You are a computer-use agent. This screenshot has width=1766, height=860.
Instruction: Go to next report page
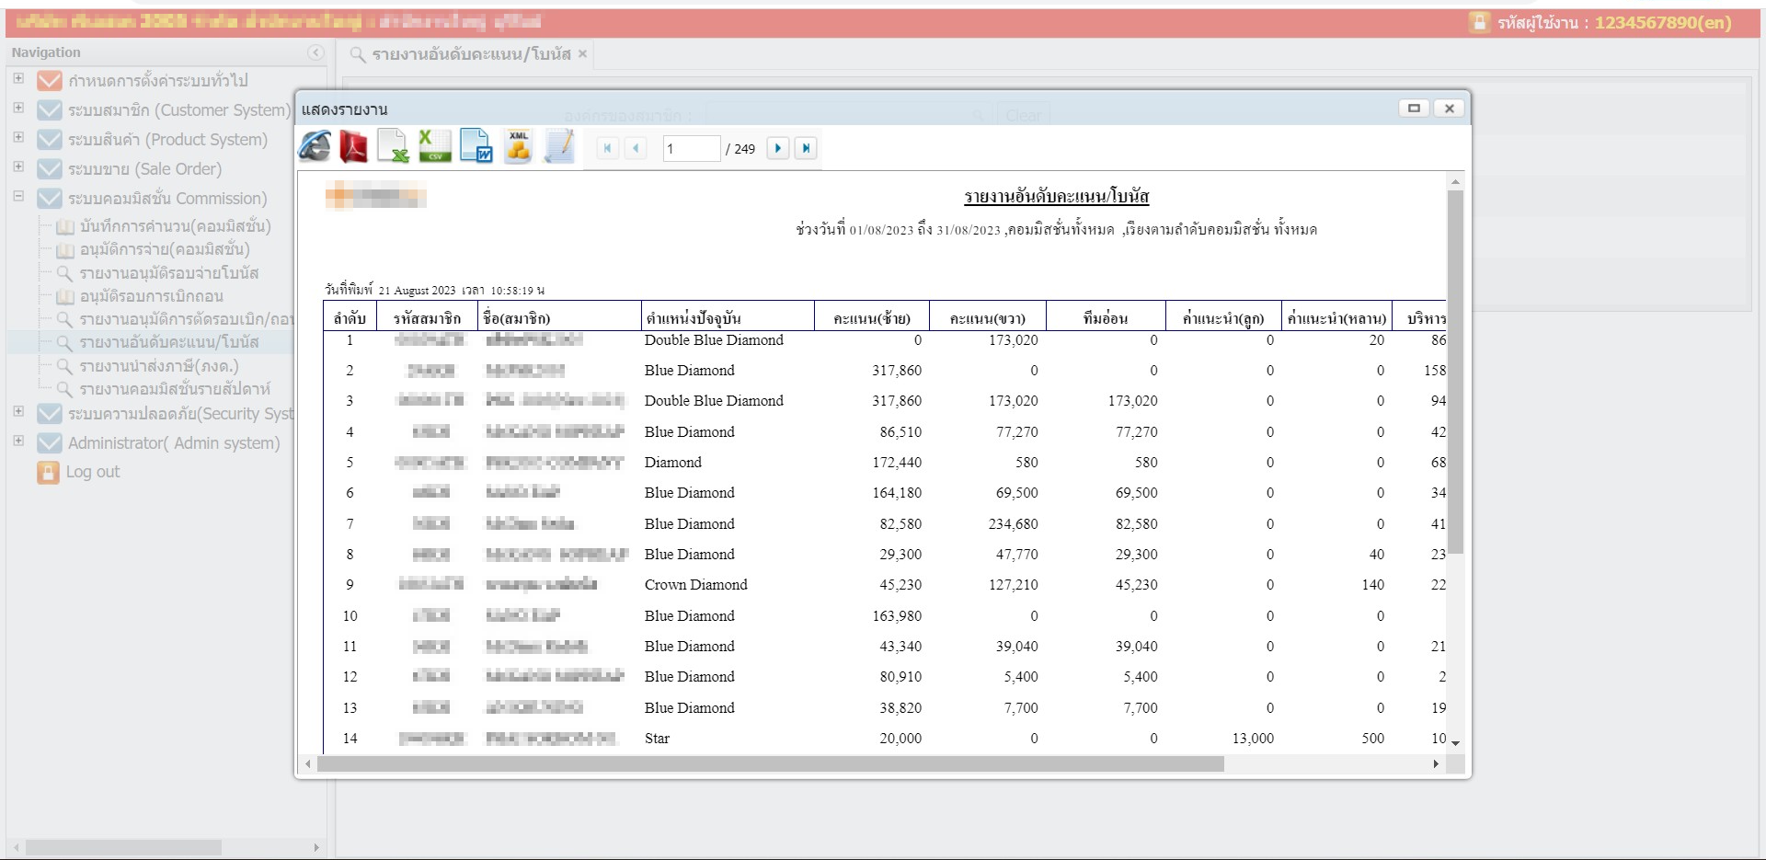[778, 148]
